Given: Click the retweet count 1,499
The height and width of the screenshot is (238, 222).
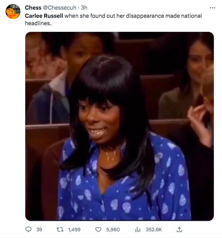Looking at the screenshot, I should (x=74, y=229).
